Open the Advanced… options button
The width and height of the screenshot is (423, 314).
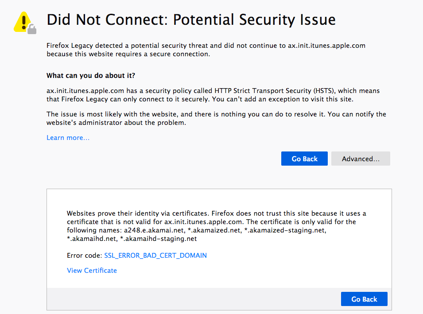pyautogui.click(x=361, y=159)
